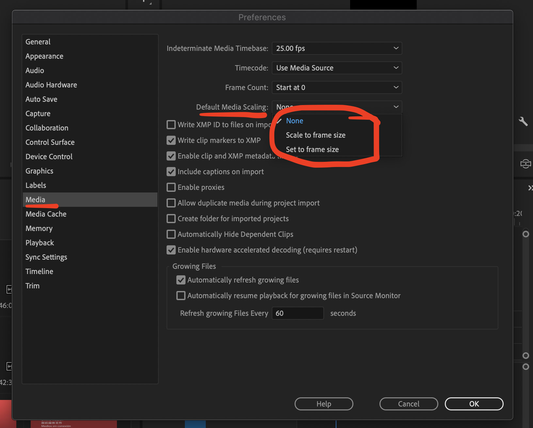533x428 pixels.
Task: Uncheck "Include captions on import"
Action: point(171,172)
